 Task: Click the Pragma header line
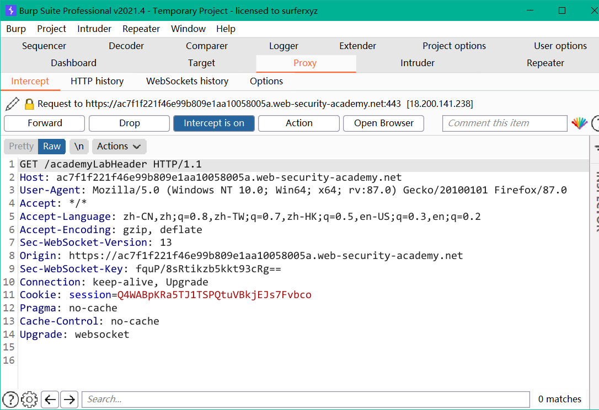pyautogui.click(x=69, y=308)
